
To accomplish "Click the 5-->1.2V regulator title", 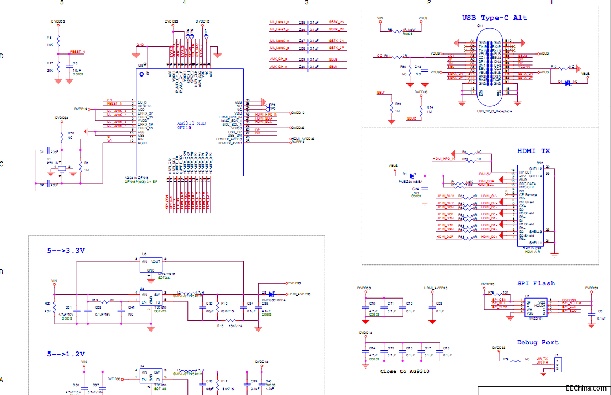I will [66, 354].
